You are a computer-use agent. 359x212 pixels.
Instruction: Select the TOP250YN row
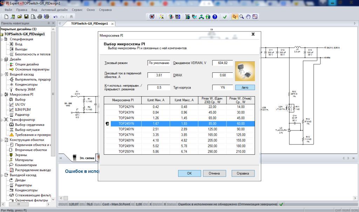click(179, 151)
